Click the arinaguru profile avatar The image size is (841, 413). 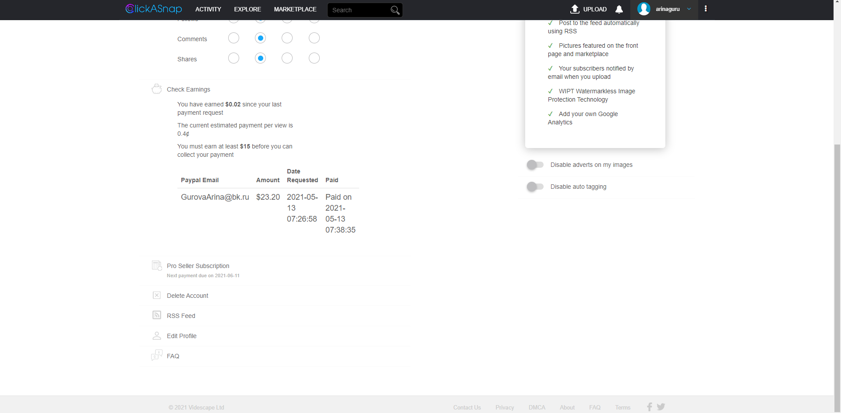643,9
